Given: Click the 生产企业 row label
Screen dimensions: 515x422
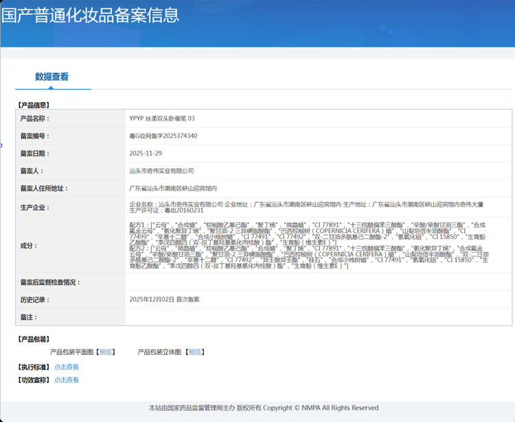Looking at the screenshot, I should (35, 208).
